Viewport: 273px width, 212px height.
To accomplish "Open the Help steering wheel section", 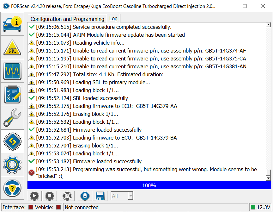I will click(x=12, y=188).
